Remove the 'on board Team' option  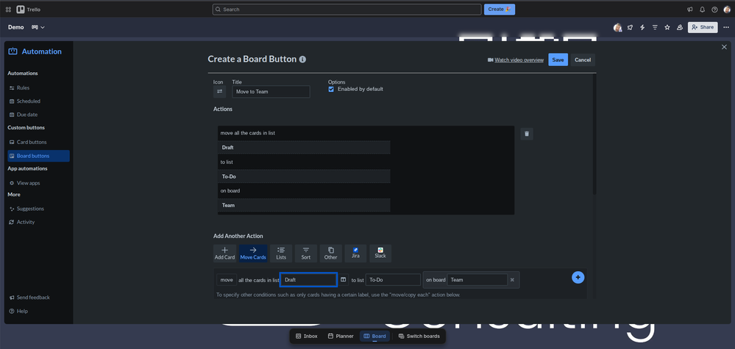512,280
